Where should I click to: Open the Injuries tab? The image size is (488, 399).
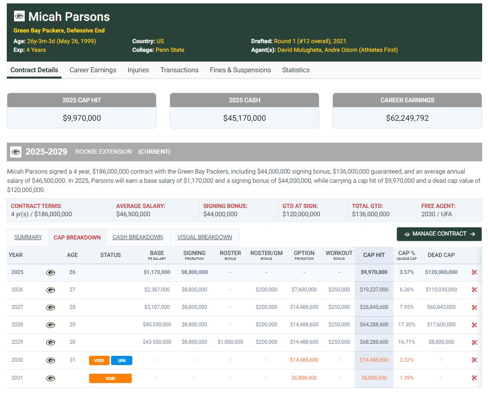click(138, 70)
